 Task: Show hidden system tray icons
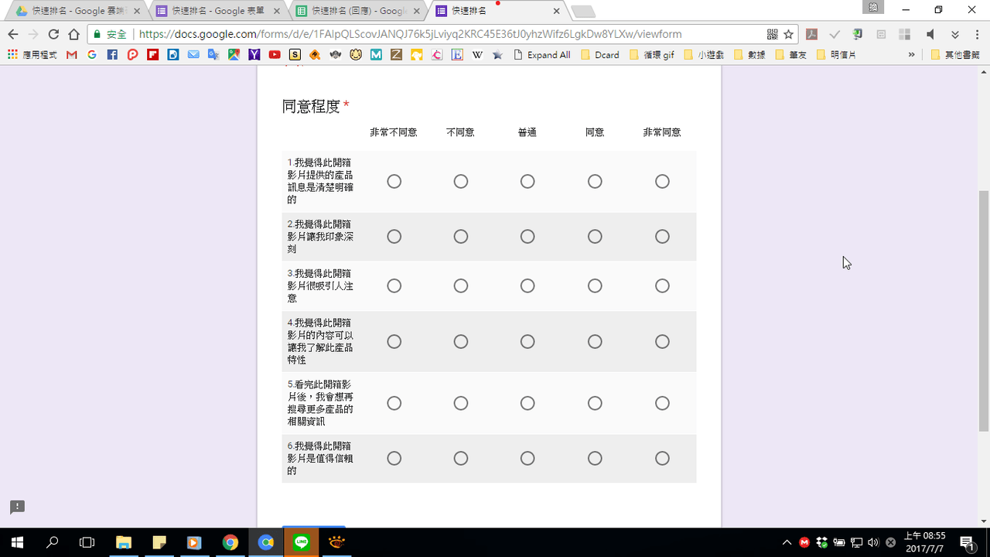[x=787, y=542]
